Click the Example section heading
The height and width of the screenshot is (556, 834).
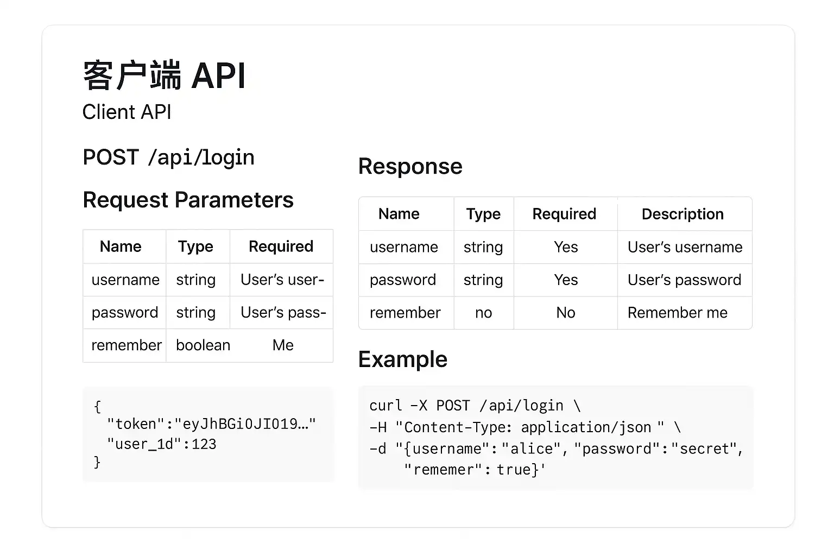(x=402, y=359)
